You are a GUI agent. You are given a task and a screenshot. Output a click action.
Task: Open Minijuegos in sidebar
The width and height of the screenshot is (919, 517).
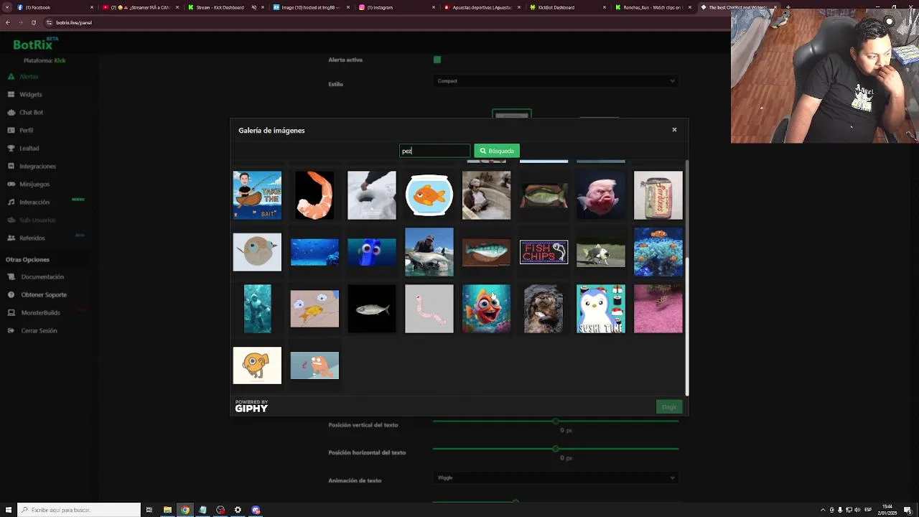34,184
